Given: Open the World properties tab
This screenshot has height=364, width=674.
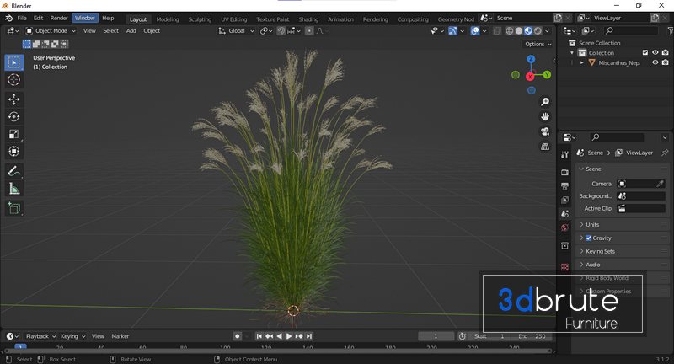Looking at the screenshot, I should pyautogui.click(x=564, y=227).
